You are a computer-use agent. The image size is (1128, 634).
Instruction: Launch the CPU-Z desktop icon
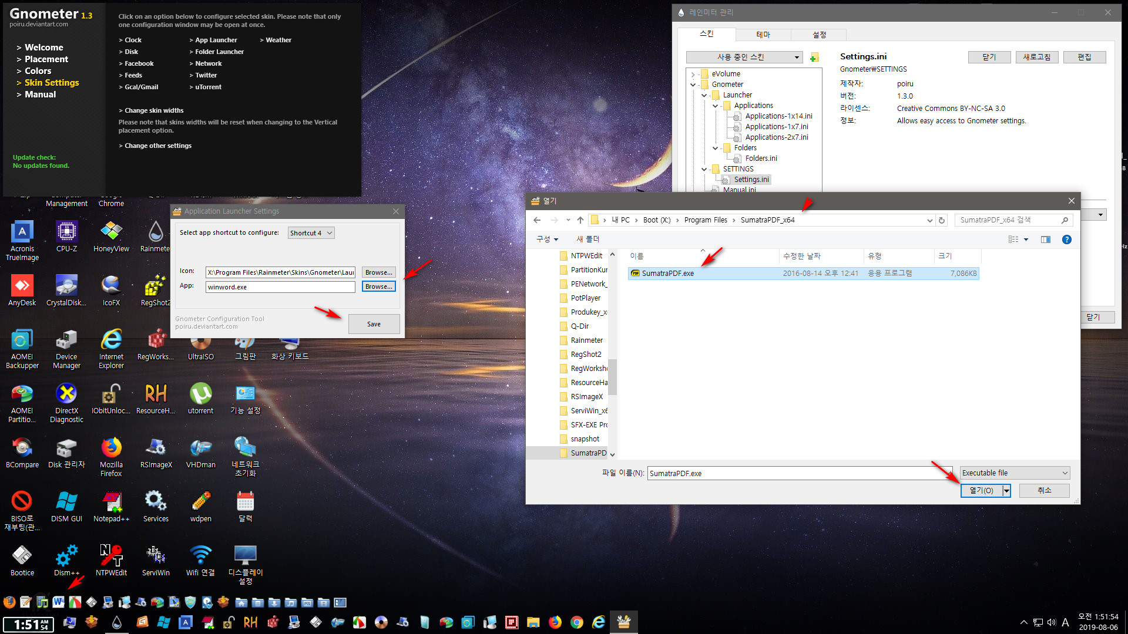(x=66, y=237)
